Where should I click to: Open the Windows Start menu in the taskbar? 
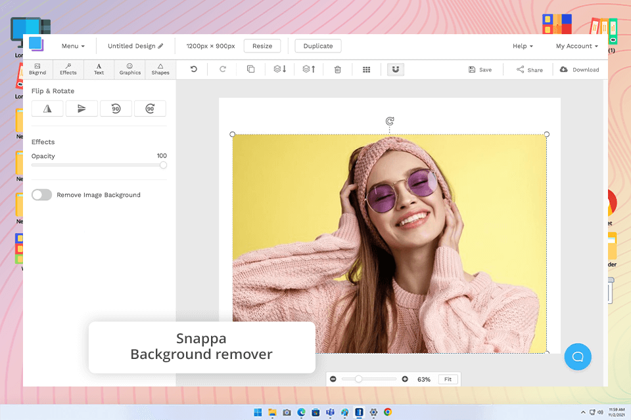[257, 412]
